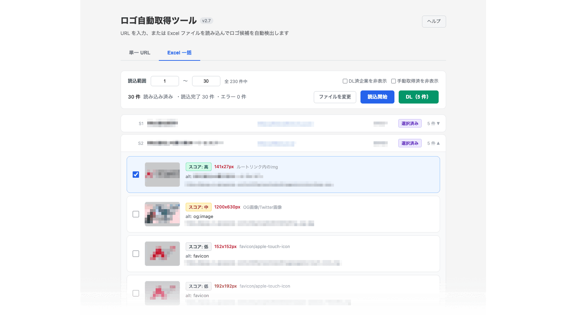Switch to the 単一 URL tab
Image resolution: width=566 pixels, height=318 pixels.
(x=140, y=53)
